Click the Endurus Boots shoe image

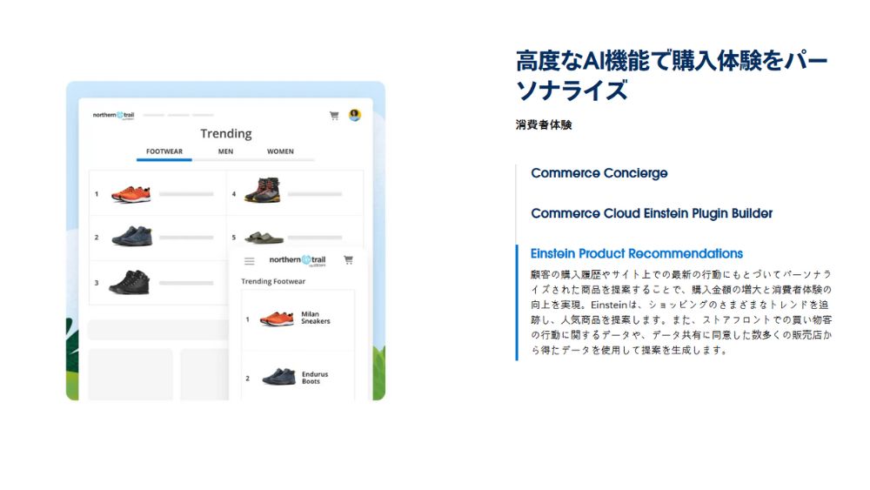pos(278,377)
